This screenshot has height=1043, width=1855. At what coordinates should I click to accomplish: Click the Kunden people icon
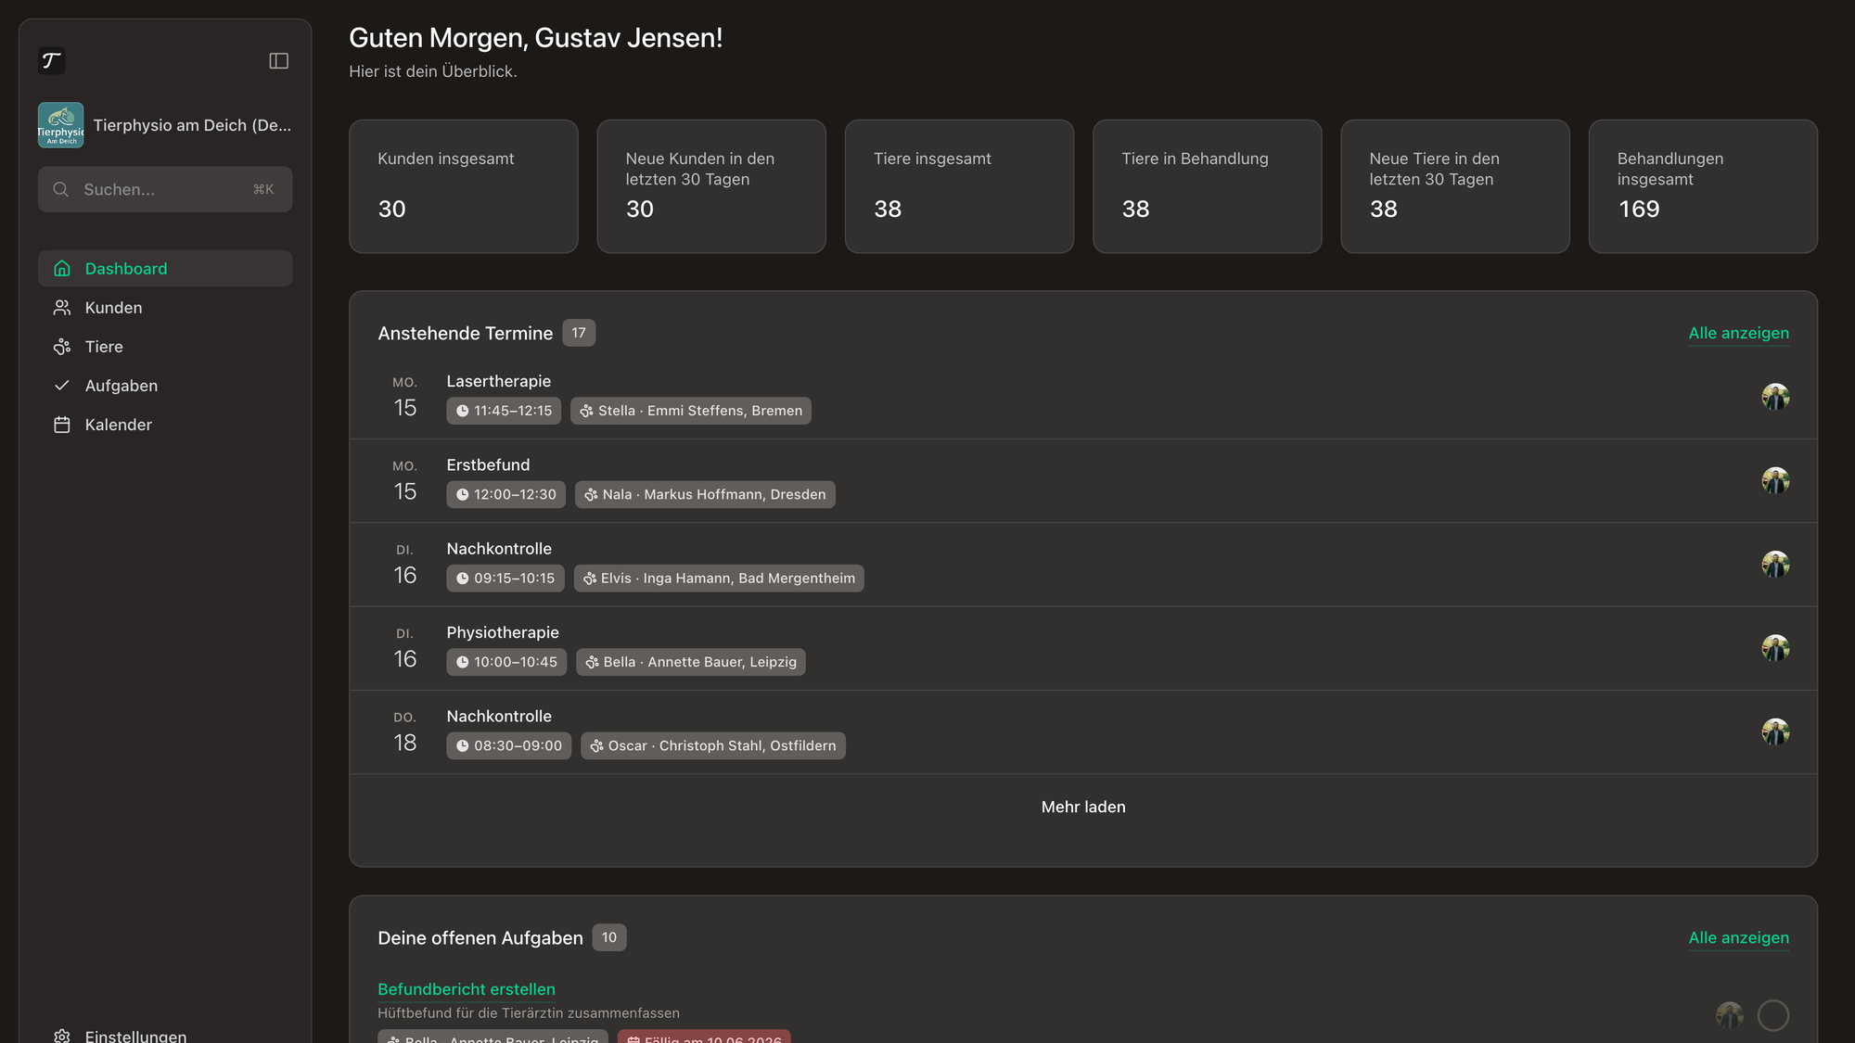coord(62,307)
